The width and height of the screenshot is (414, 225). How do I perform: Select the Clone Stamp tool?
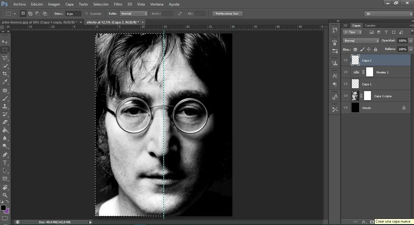[x=5, y=107]
